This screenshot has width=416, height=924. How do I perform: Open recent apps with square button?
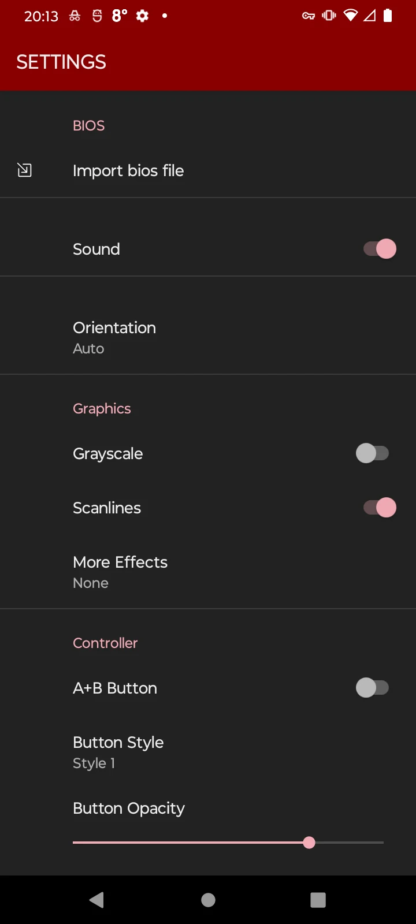point(318,900)
